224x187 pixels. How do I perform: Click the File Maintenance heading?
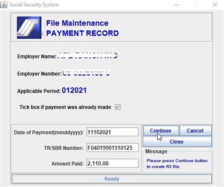[77, 23]
